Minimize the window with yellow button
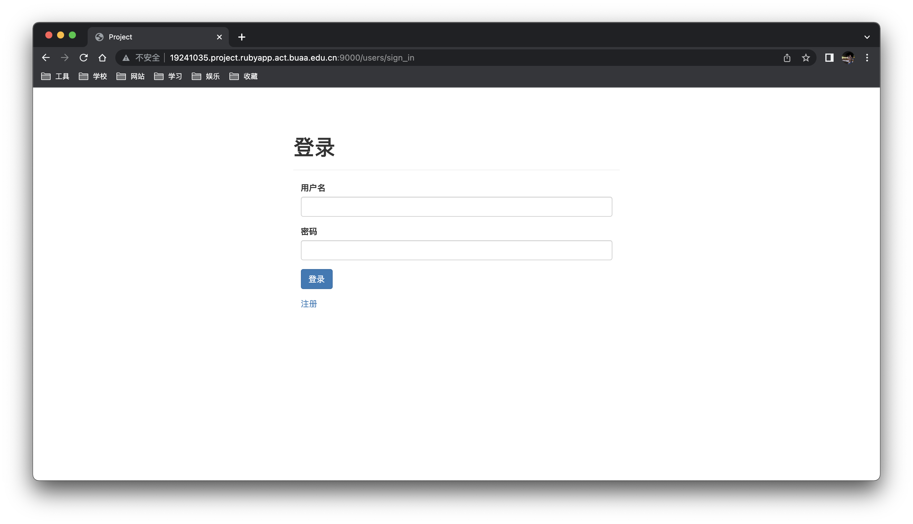This screenshot has width=913, height=524. click(61, 35)
